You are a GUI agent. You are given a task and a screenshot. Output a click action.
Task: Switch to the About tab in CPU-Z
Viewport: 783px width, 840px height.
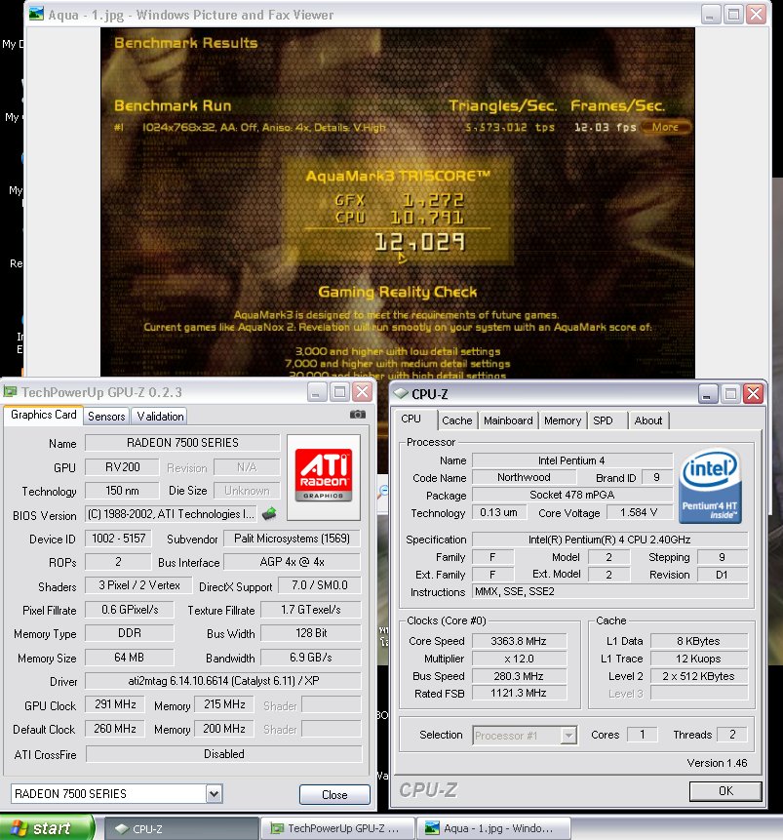pyautogui.click(x=648, y=420)
